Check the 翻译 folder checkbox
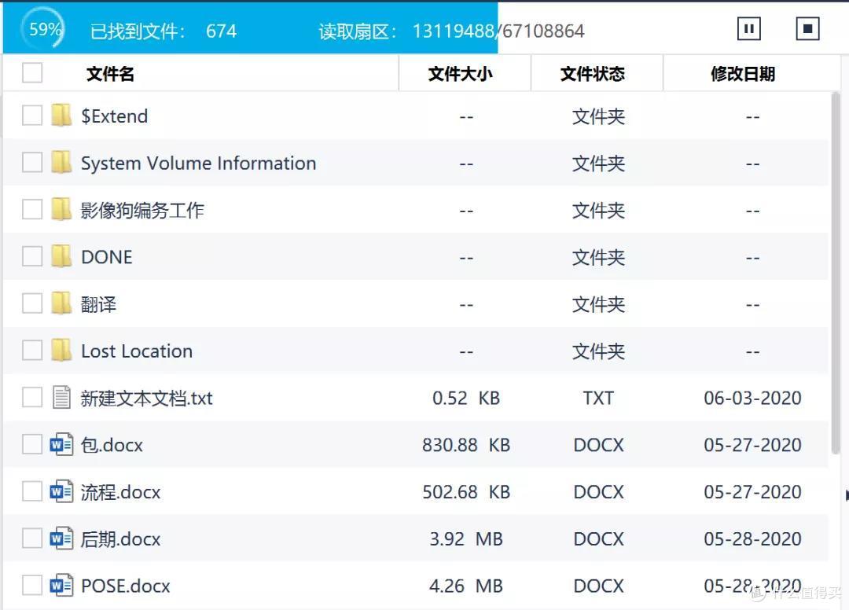This screenshot has height=610, width=849. point(32,303)
